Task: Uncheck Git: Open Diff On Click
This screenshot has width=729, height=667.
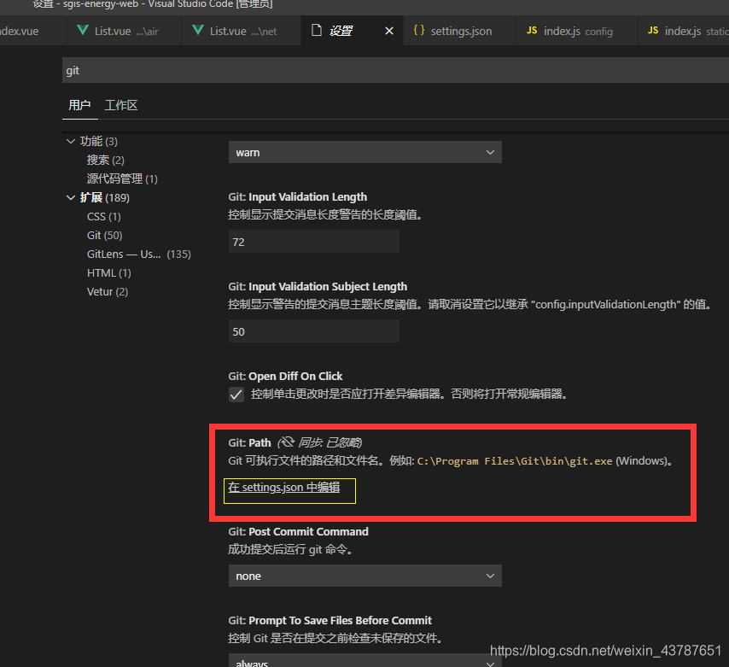Action: (x=236, y=395)
